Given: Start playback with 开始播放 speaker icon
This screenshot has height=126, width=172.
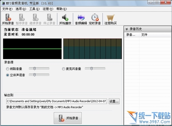Looking at the screenshot, I should click(65, 17).
